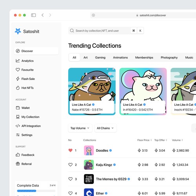
Task: Go back with browser back arrow
Action: tap(43, 15)
